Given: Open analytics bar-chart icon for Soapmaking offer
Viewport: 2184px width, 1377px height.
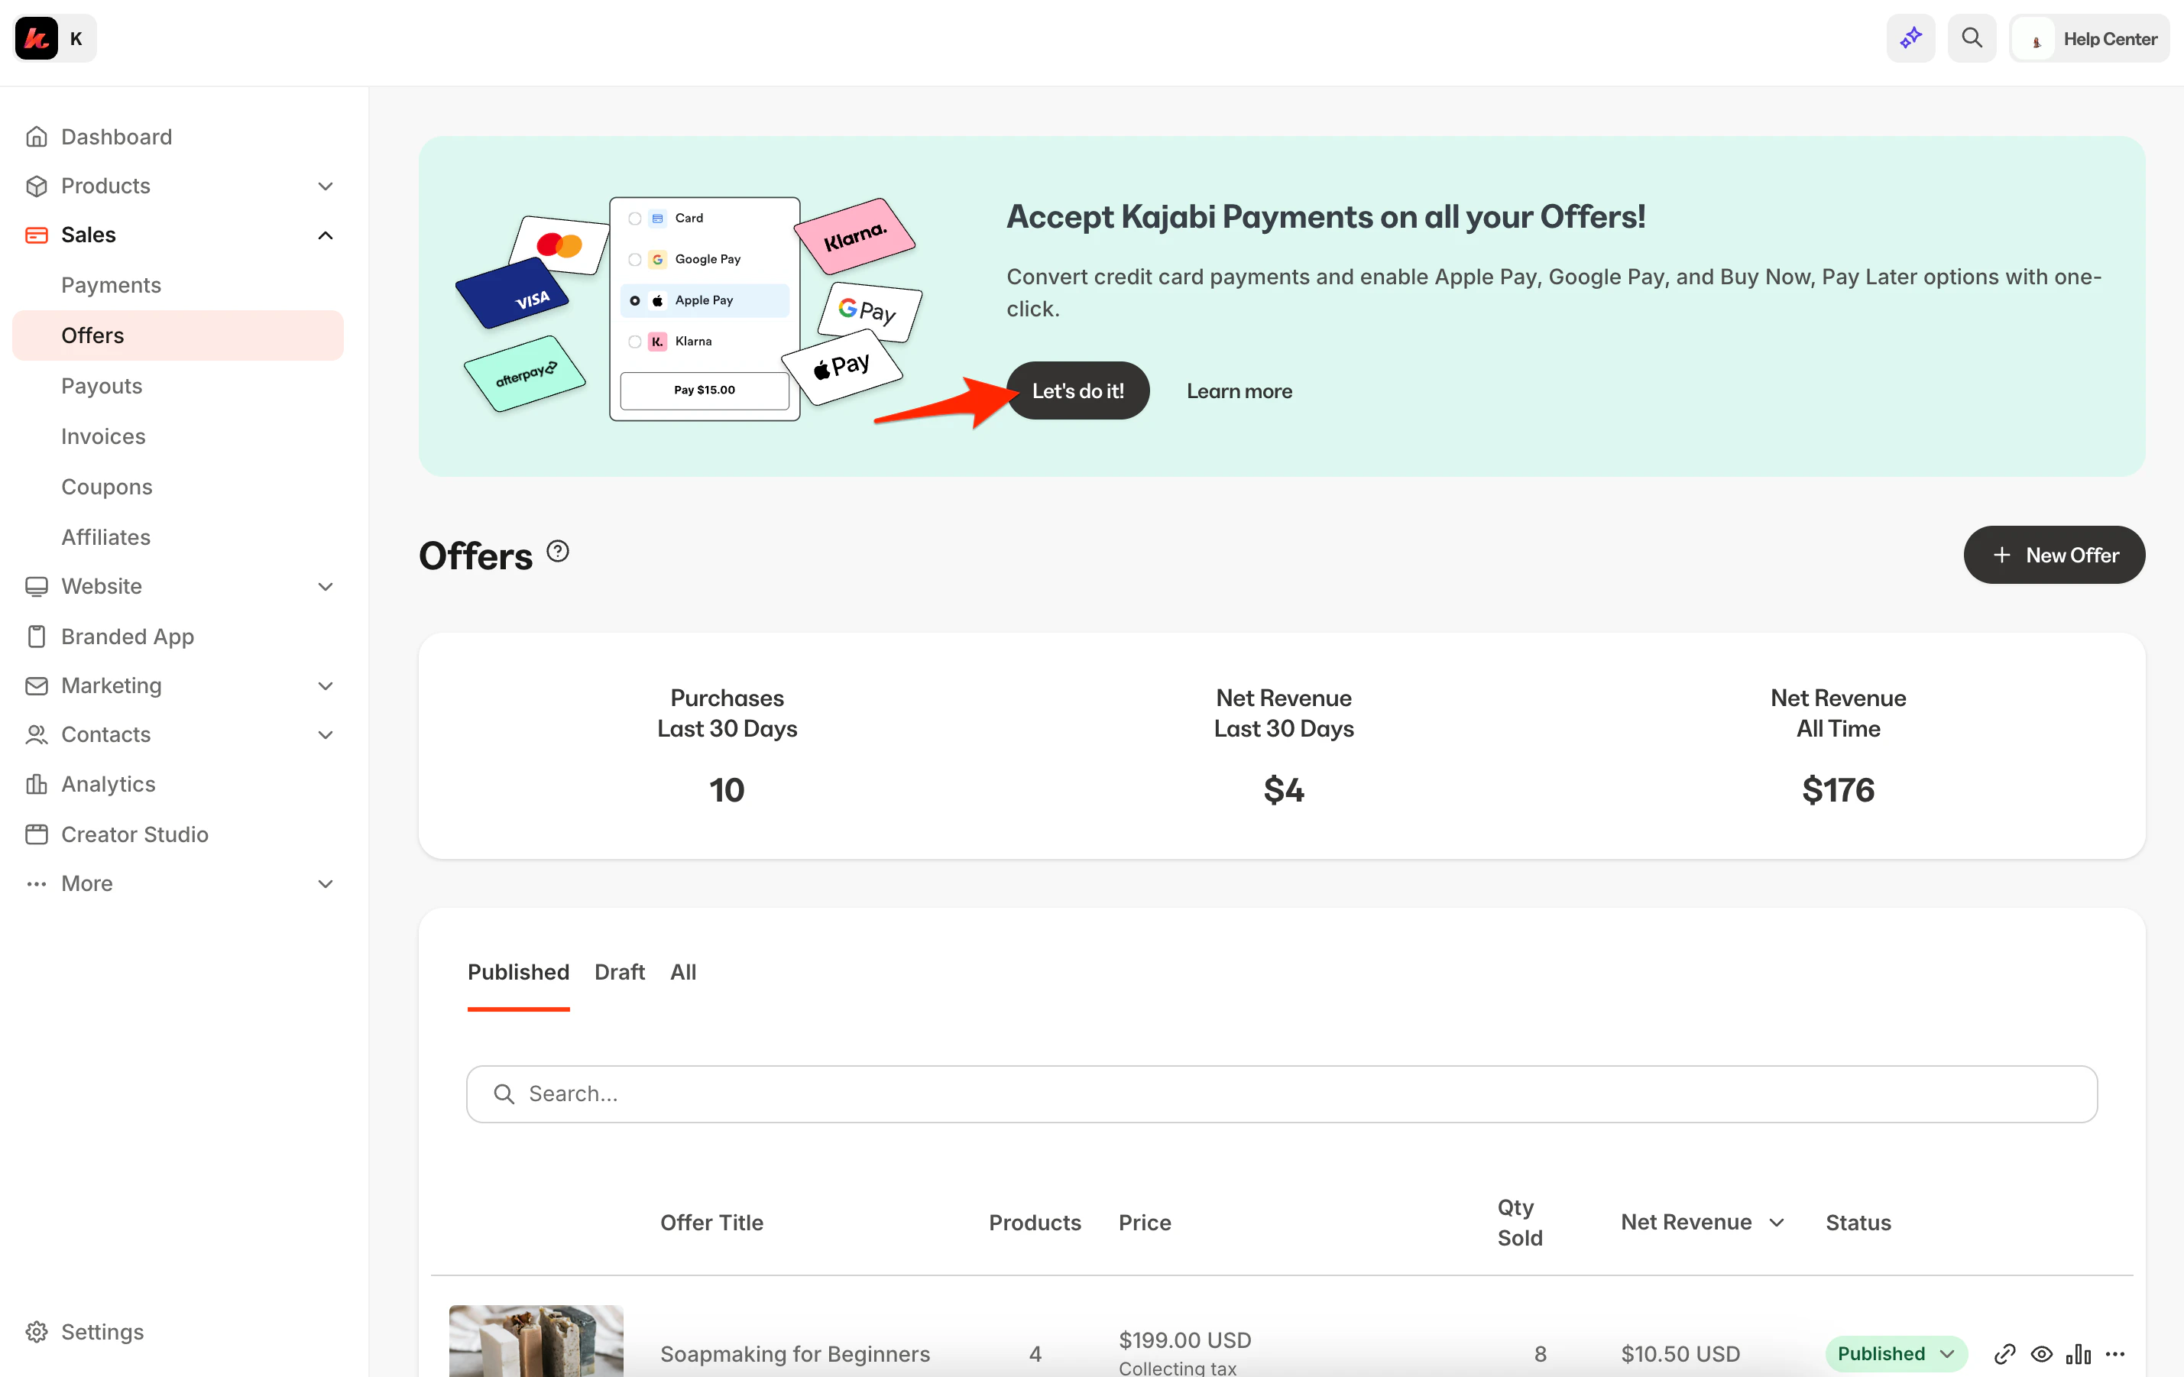Looking at the screenshot, I should coord(2078,1353).
